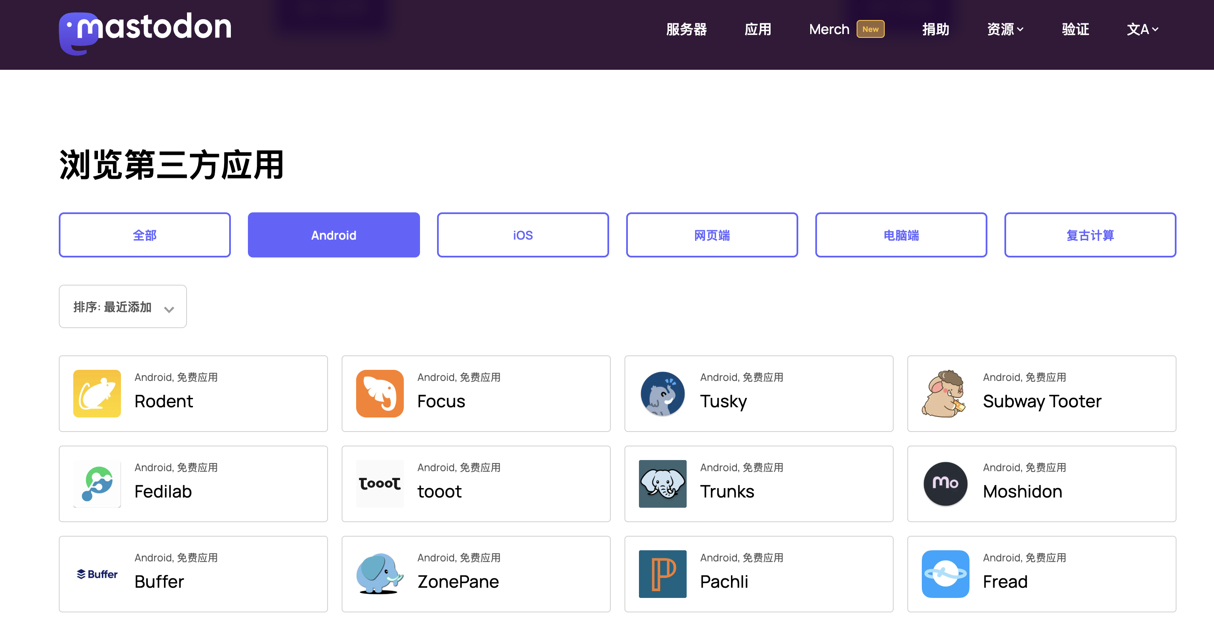The width and height of the screenshot is (1214, 629).
Task: Open the Rodent app mouse icon
Action: click(x=97, y=393)
